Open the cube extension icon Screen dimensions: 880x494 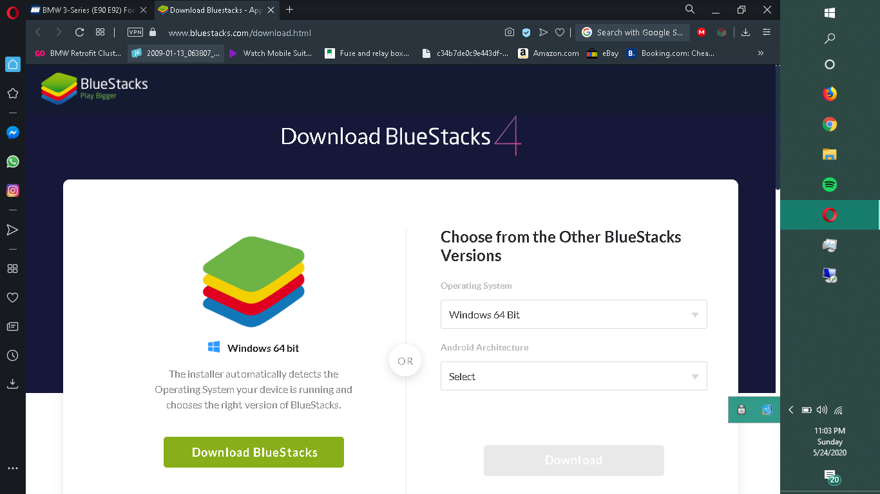[x=722, y=32]
